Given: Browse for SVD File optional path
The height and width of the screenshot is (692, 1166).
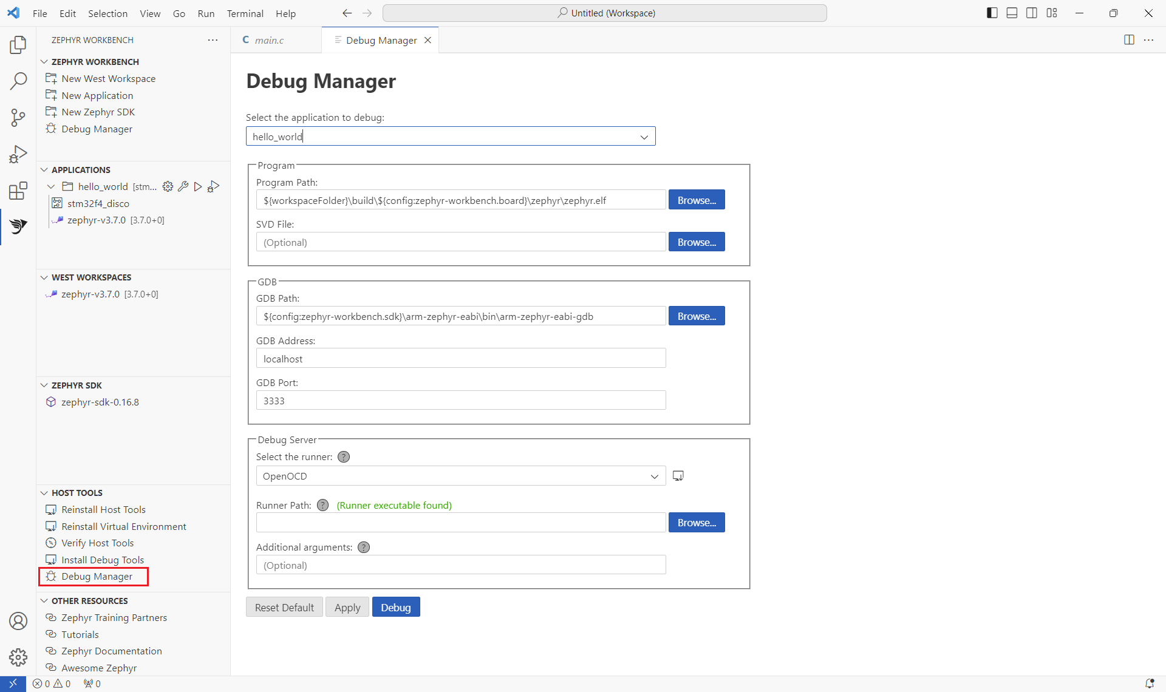Looking at the screenshot, I should (697, 242).
